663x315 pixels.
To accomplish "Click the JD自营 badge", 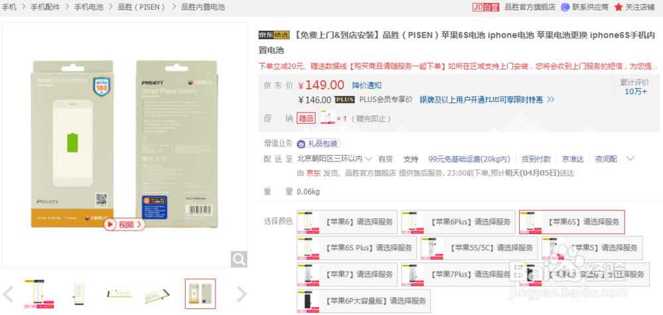I will (485, 7).
